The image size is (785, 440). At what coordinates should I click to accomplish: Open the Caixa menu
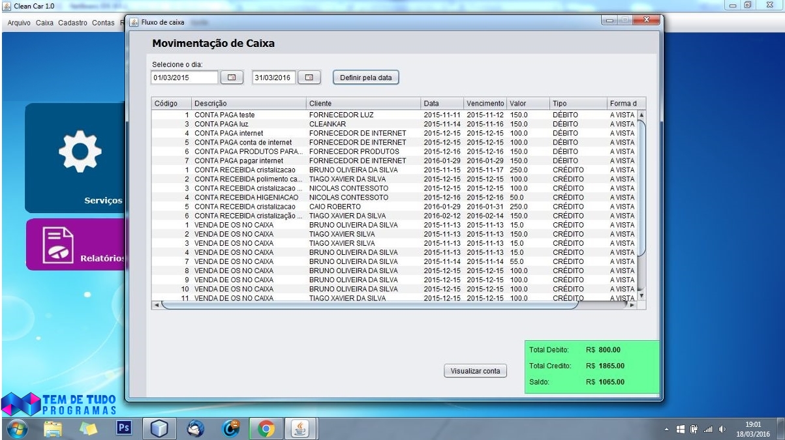(44, 23)
